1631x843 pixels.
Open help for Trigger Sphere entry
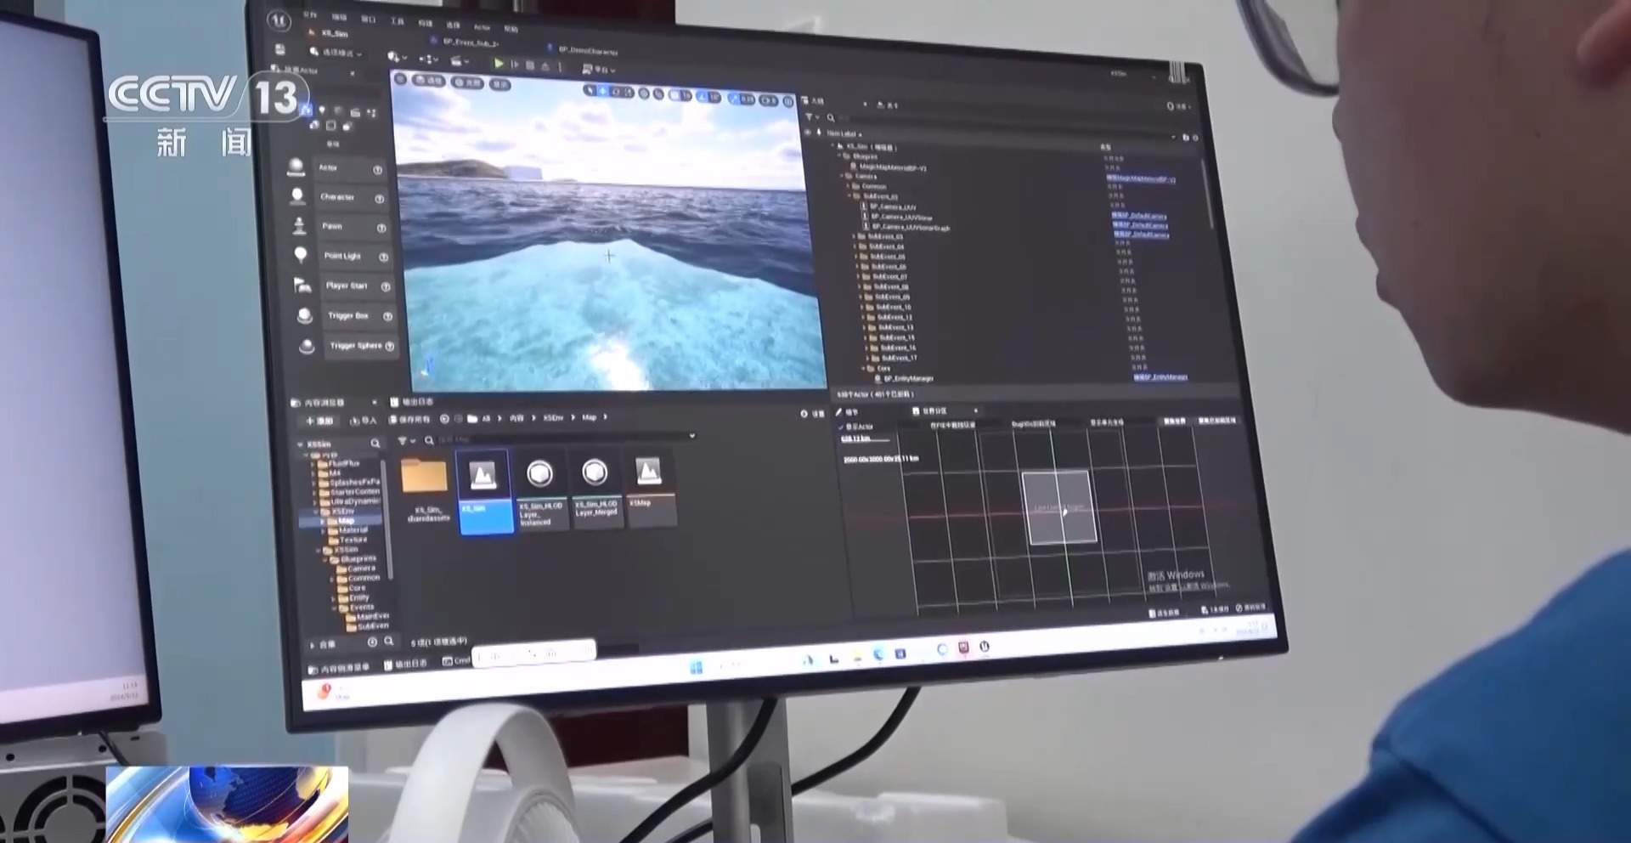390,346
